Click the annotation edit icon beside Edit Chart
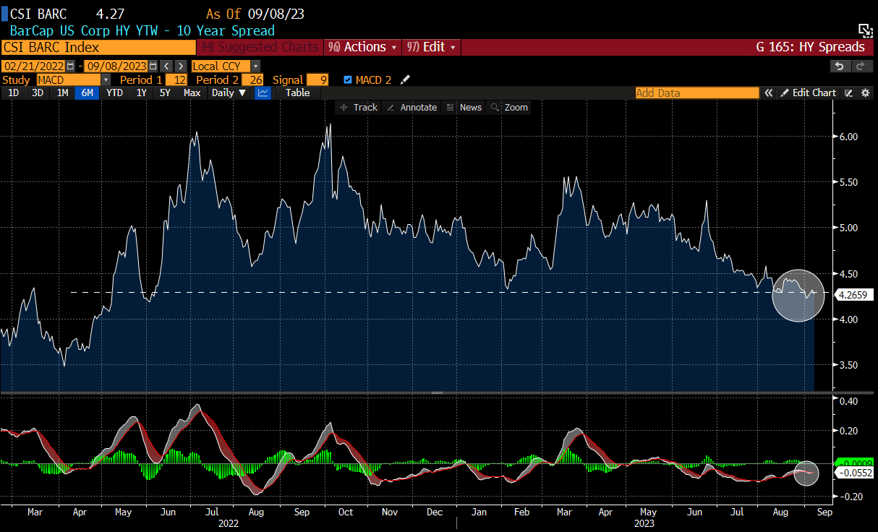The width and height of the screenshot is (878, 532). point(849,93)
